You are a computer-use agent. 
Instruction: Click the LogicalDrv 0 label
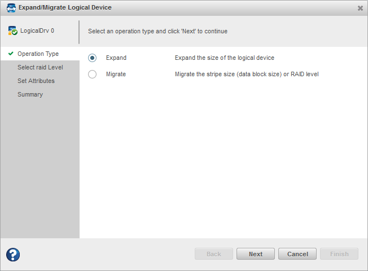click(37, 32)
